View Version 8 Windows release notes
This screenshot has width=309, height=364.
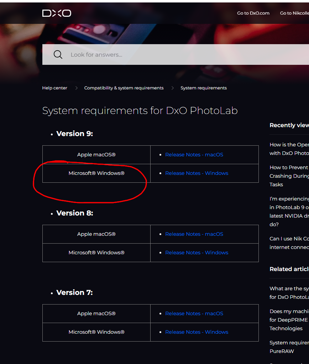197,253
